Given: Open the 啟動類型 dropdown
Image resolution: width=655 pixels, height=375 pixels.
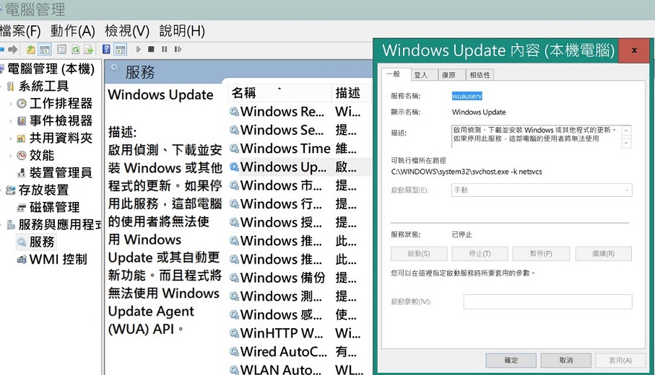Looking at the screenshot, I should [x=542, y=190].
